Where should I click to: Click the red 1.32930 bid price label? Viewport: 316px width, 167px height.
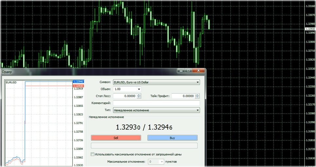pos(79,86)
